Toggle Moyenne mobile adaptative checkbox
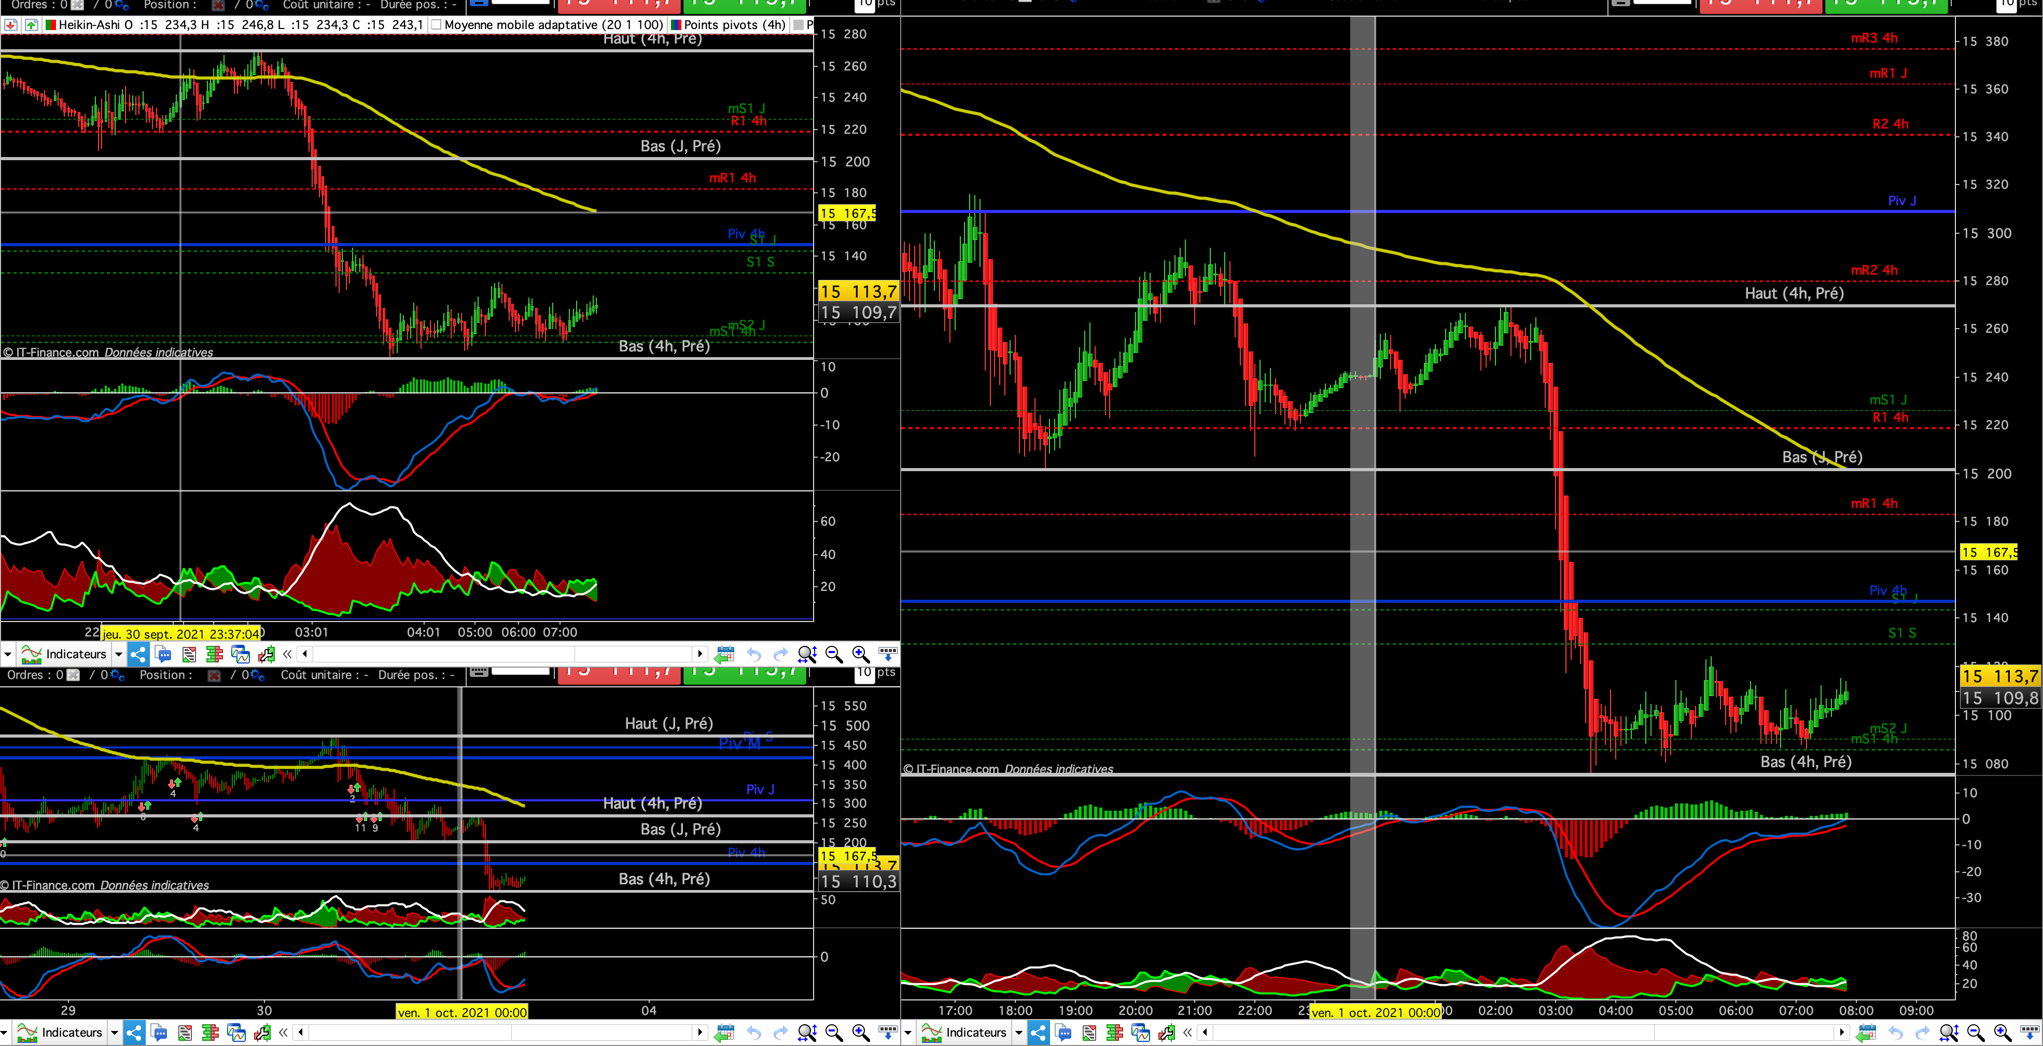 (436, 24)
